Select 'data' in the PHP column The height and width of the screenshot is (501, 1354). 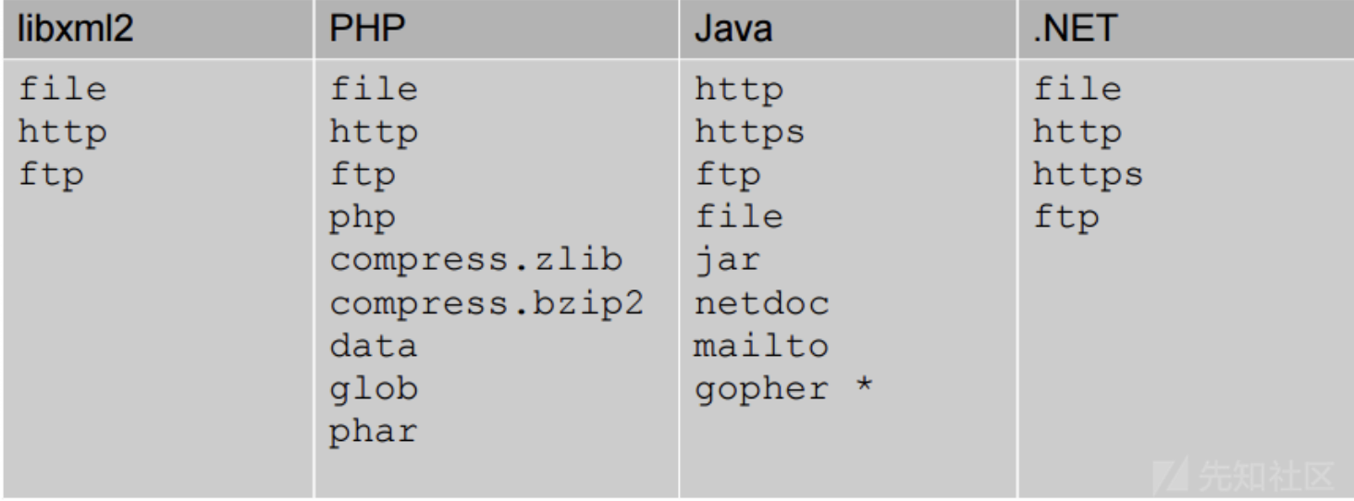coord(374,346)
